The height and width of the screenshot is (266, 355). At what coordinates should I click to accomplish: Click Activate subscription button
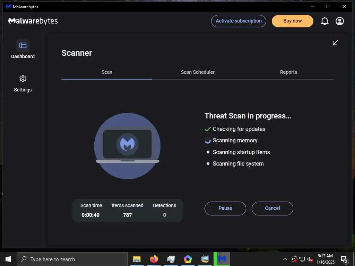239,21
